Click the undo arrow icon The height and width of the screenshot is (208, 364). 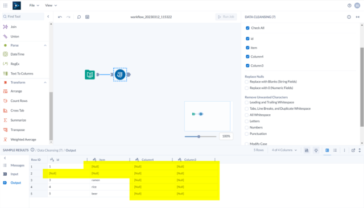pos(60,17)
